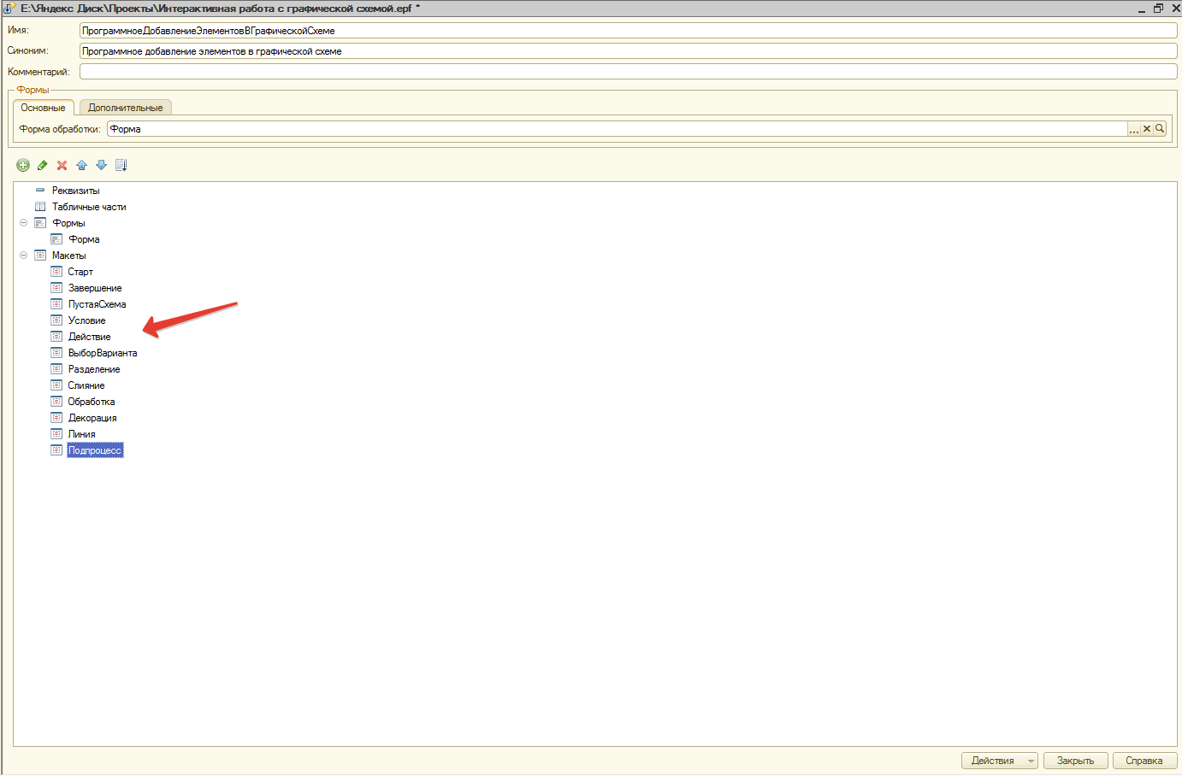
Task: Select the Реквизиты tree item
Action: click(75, 191)
